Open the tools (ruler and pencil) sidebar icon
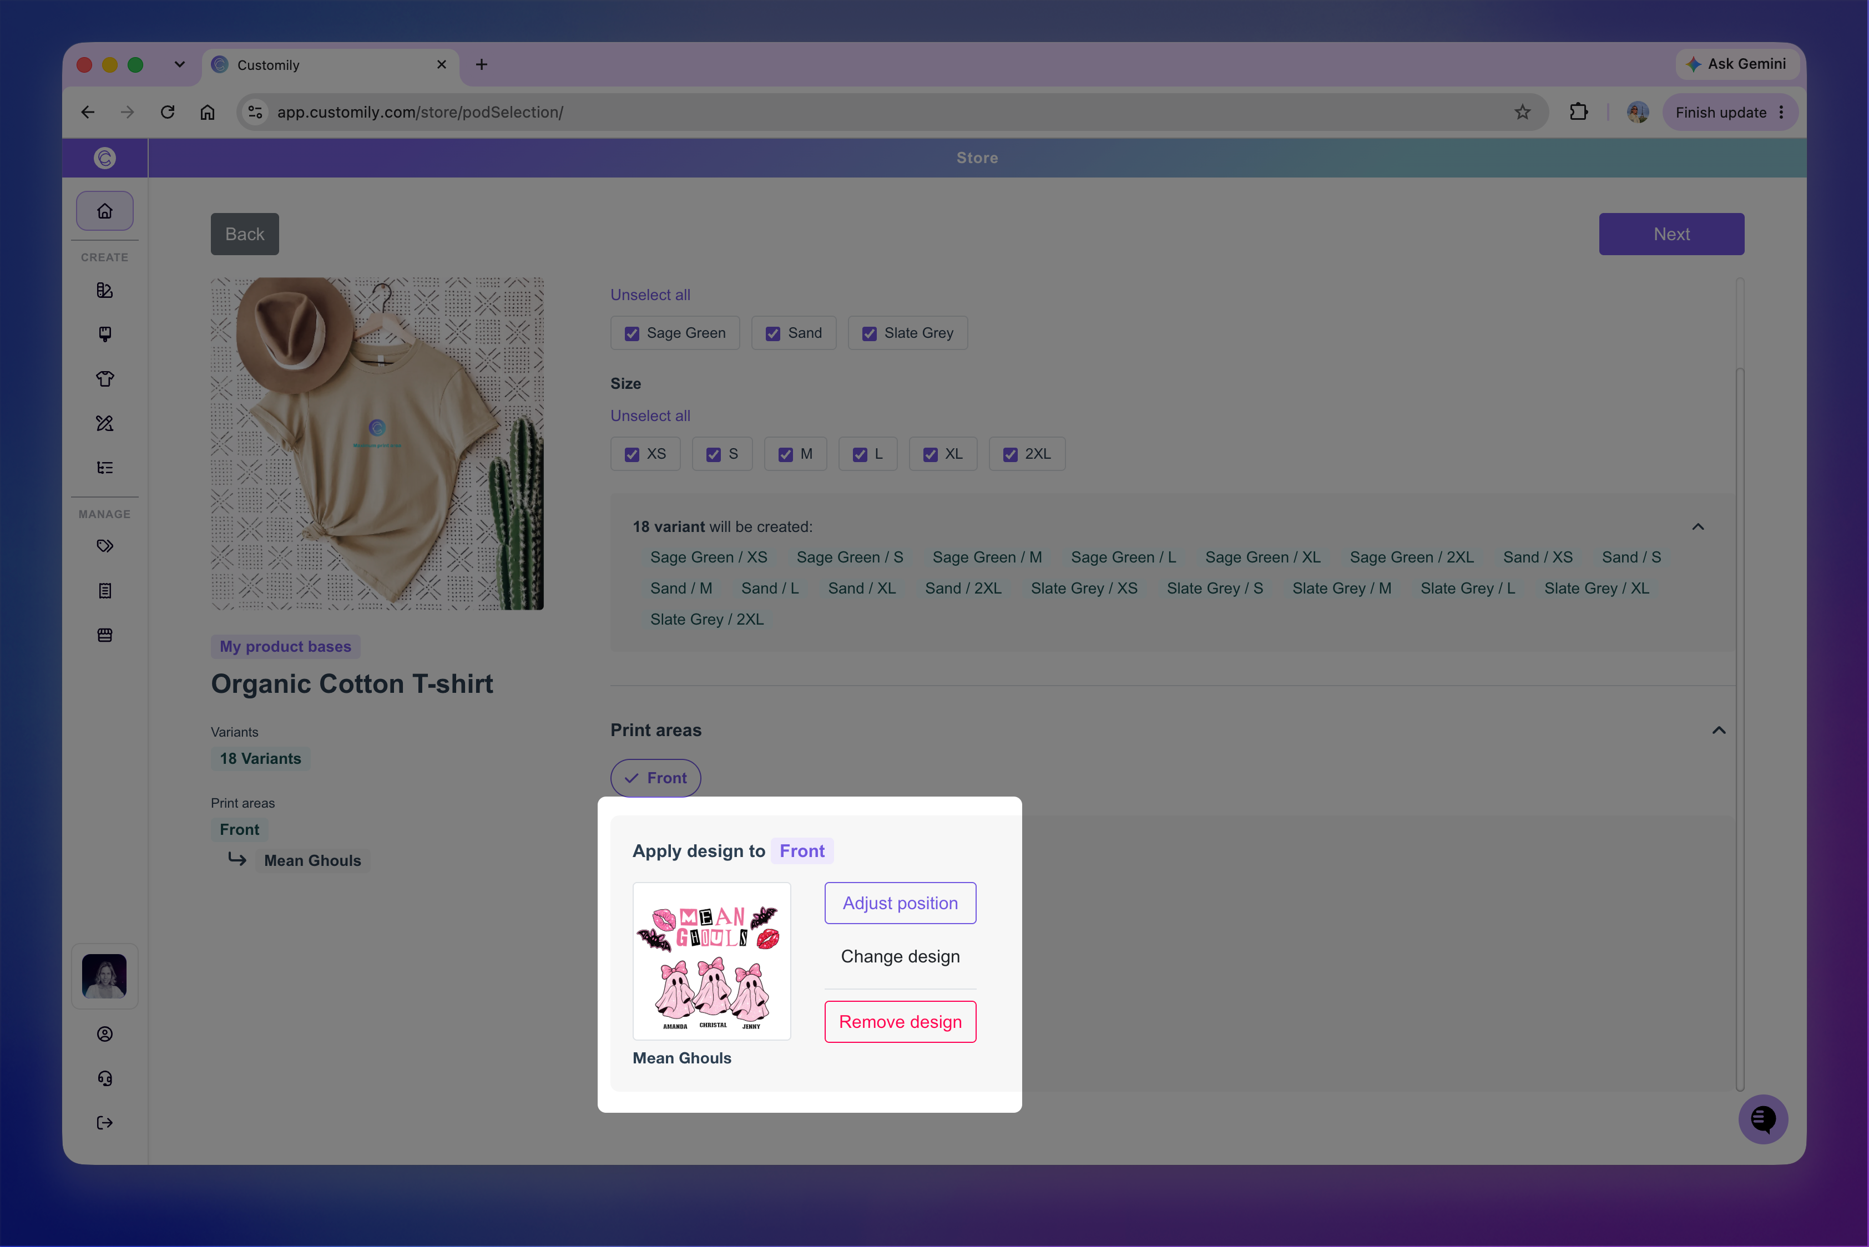The height and width of the screenshot is (1247, 1869). click(x=104, y=423)
